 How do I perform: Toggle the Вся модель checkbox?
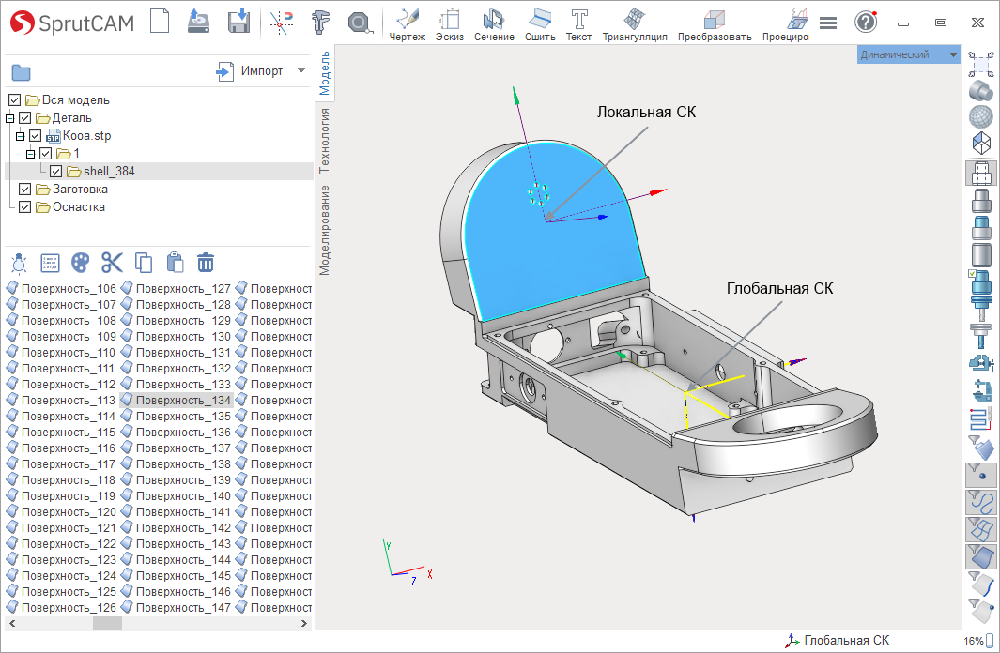point(15,100)
